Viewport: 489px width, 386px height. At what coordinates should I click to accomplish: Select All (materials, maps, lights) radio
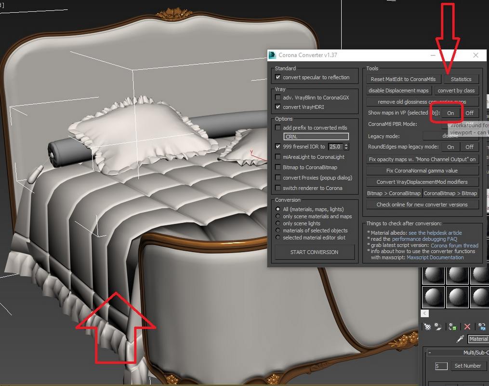coord(278,209)
